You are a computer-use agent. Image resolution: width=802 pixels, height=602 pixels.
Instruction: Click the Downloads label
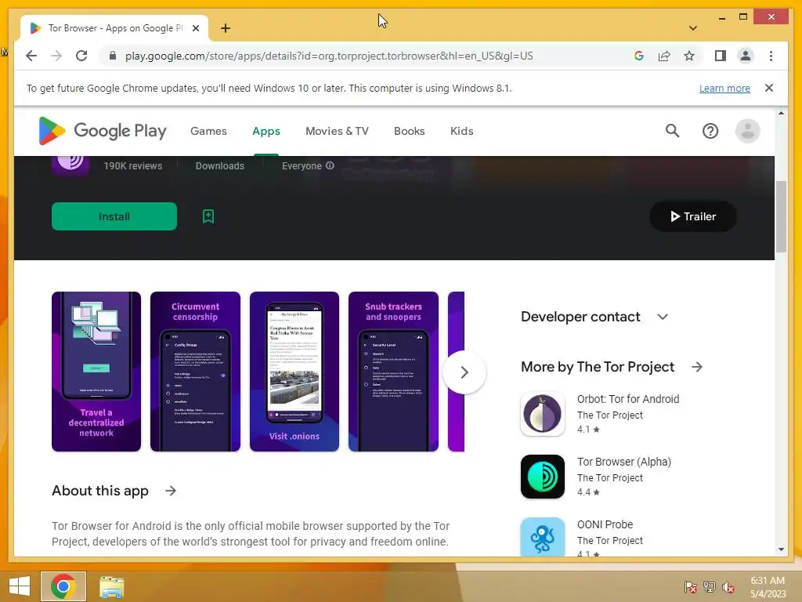(x=219, y=166)
